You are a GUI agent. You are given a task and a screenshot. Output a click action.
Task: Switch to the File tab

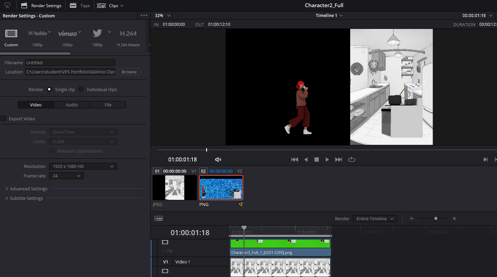click(108, 105)
